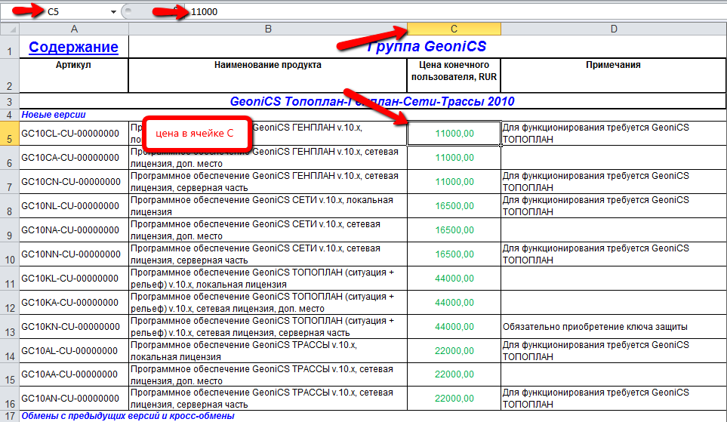
Task: Select cell GC10KN-CU-00000000
Action: [x=74, y=326]
